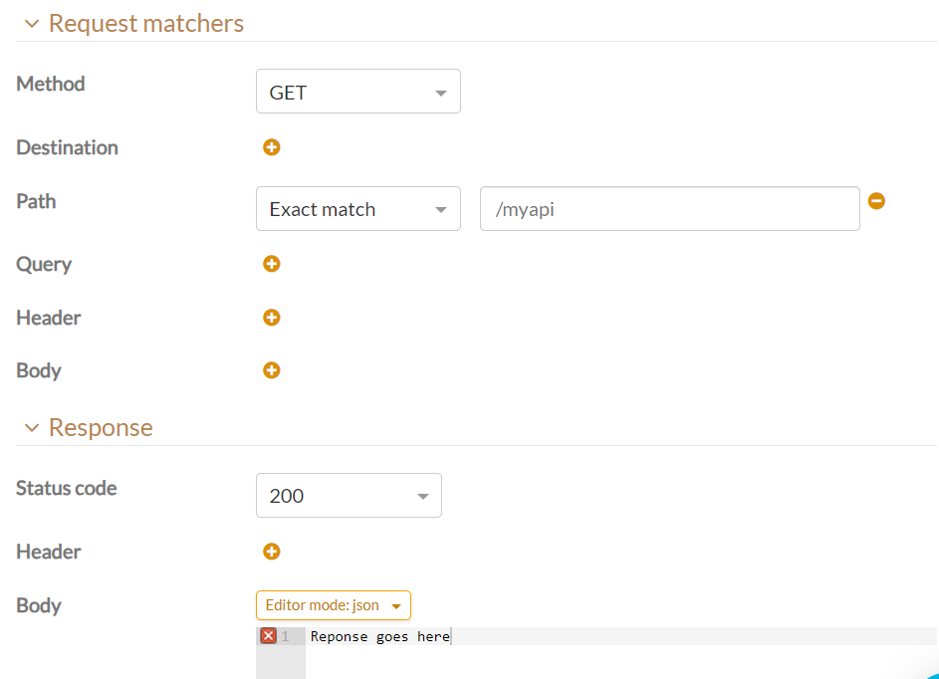The image size is (939, 679).
Task: Add a Destination matcher with plus icon
Action: [x=272, y=147]
